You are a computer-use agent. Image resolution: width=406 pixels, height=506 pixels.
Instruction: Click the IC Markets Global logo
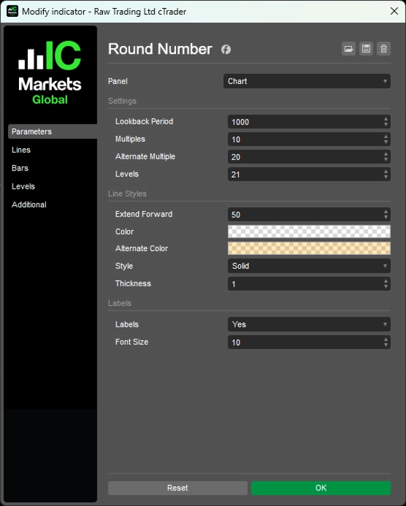point(50,73)
